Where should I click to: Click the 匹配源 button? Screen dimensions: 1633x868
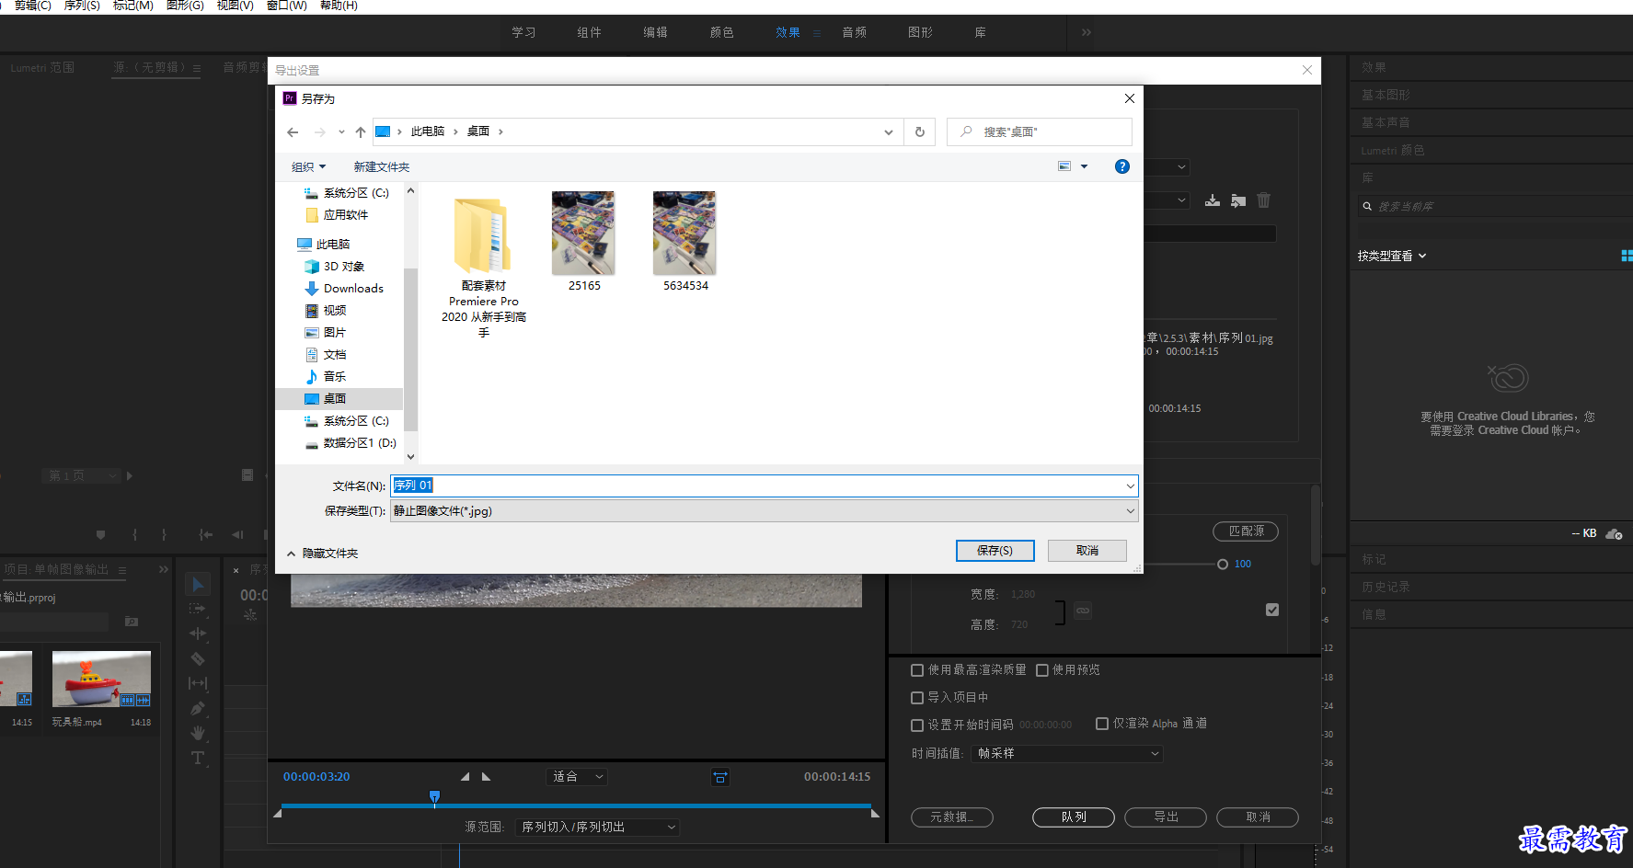tap(1247, 531)
